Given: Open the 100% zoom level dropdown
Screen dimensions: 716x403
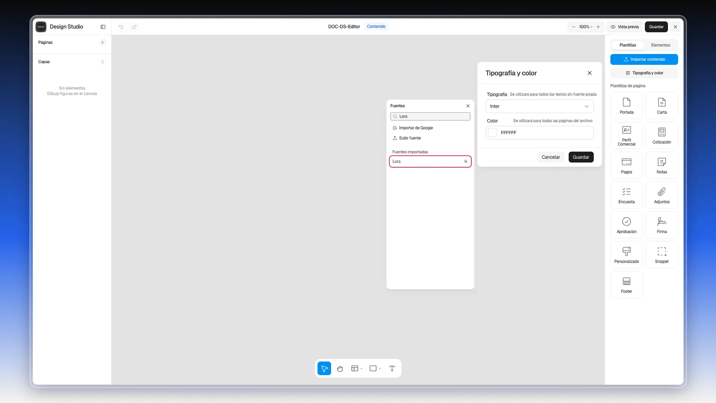Looking at the screenshot, I should [x=585, y=27].
